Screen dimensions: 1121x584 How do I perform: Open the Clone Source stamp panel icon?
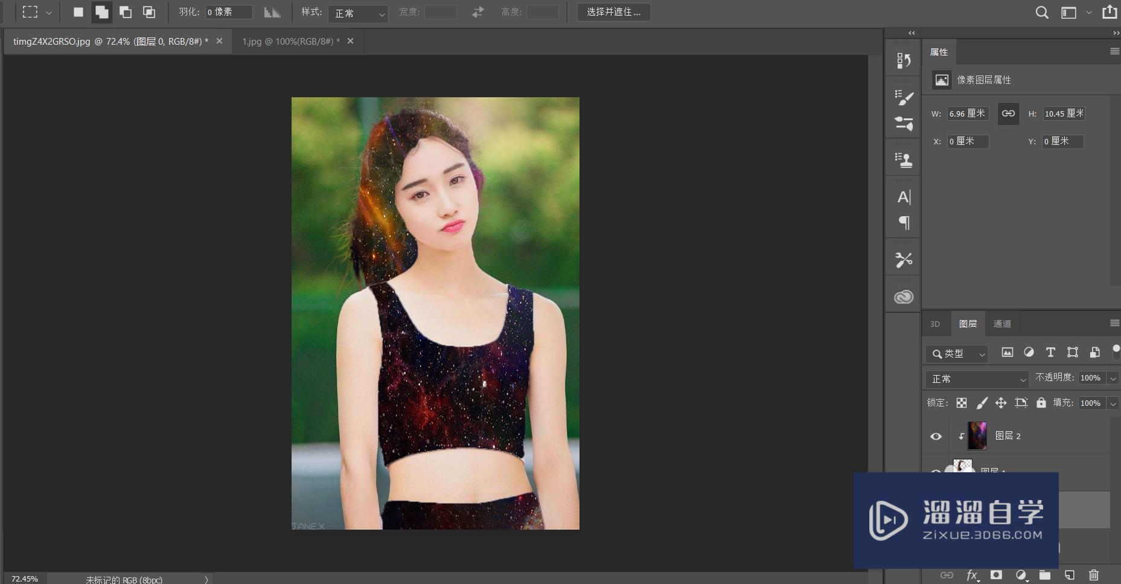(x=903, y=160)
